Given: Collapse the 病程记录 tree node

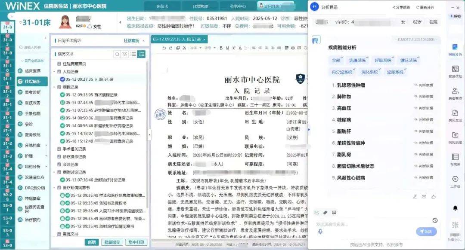Looking at the screenshot, I should 54,87.
